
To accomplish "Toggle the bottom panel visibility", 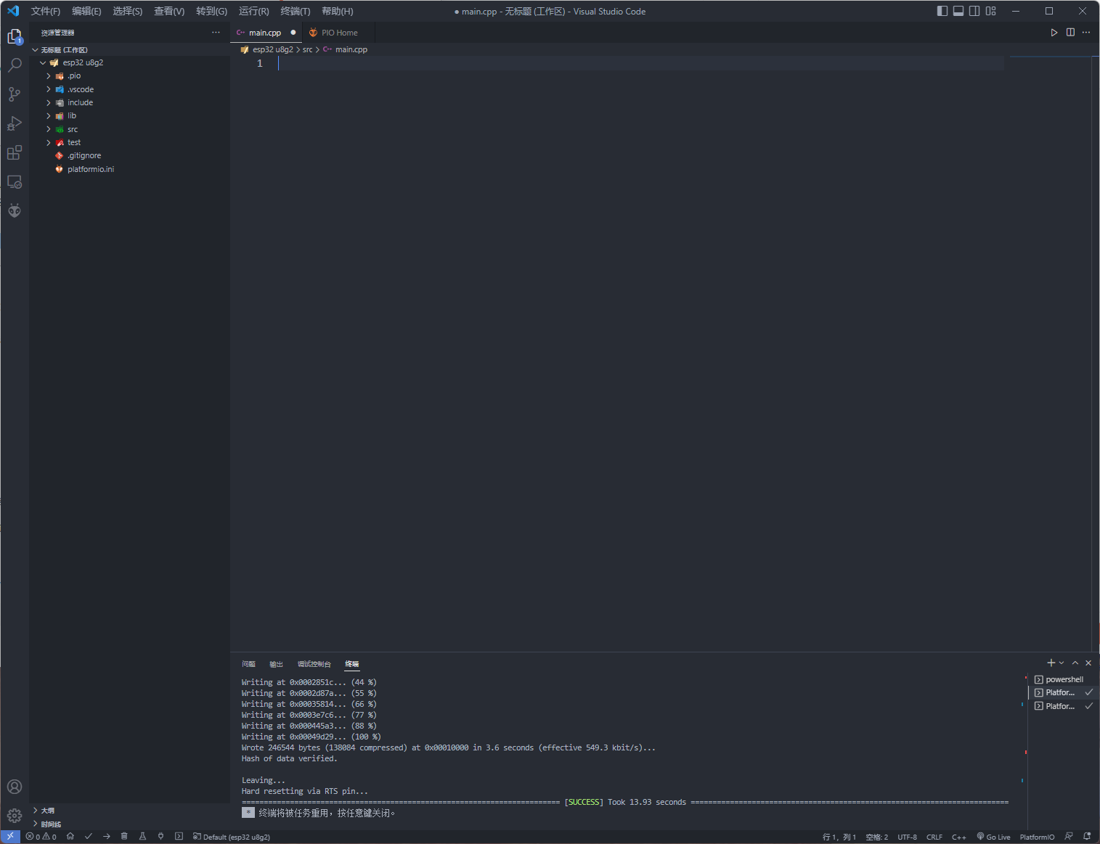I will pyautogui.click(x=958, y=11).
